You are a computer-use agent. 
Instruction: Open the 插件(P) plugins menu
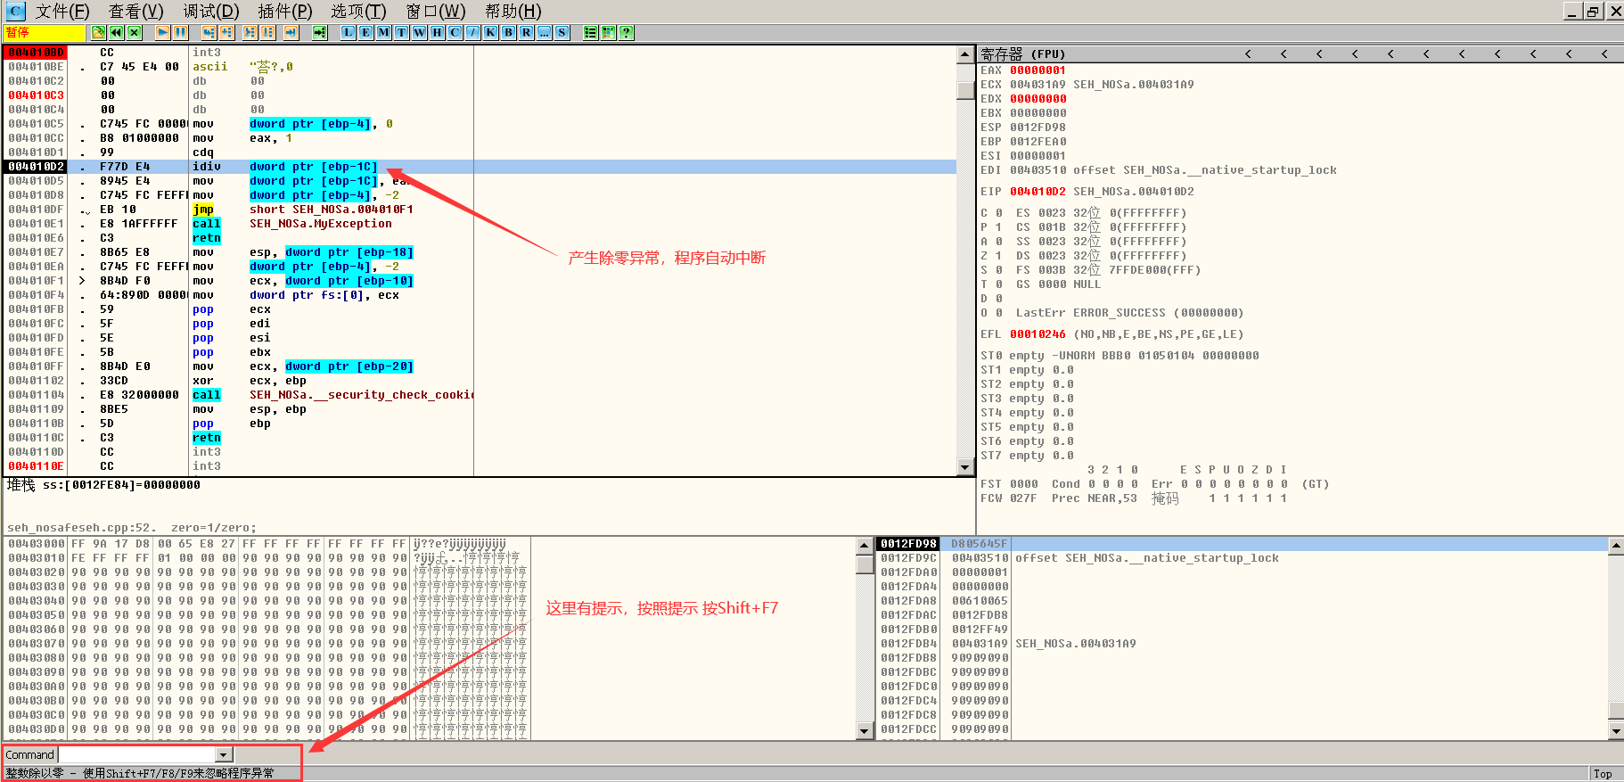(x=284, y=12)
